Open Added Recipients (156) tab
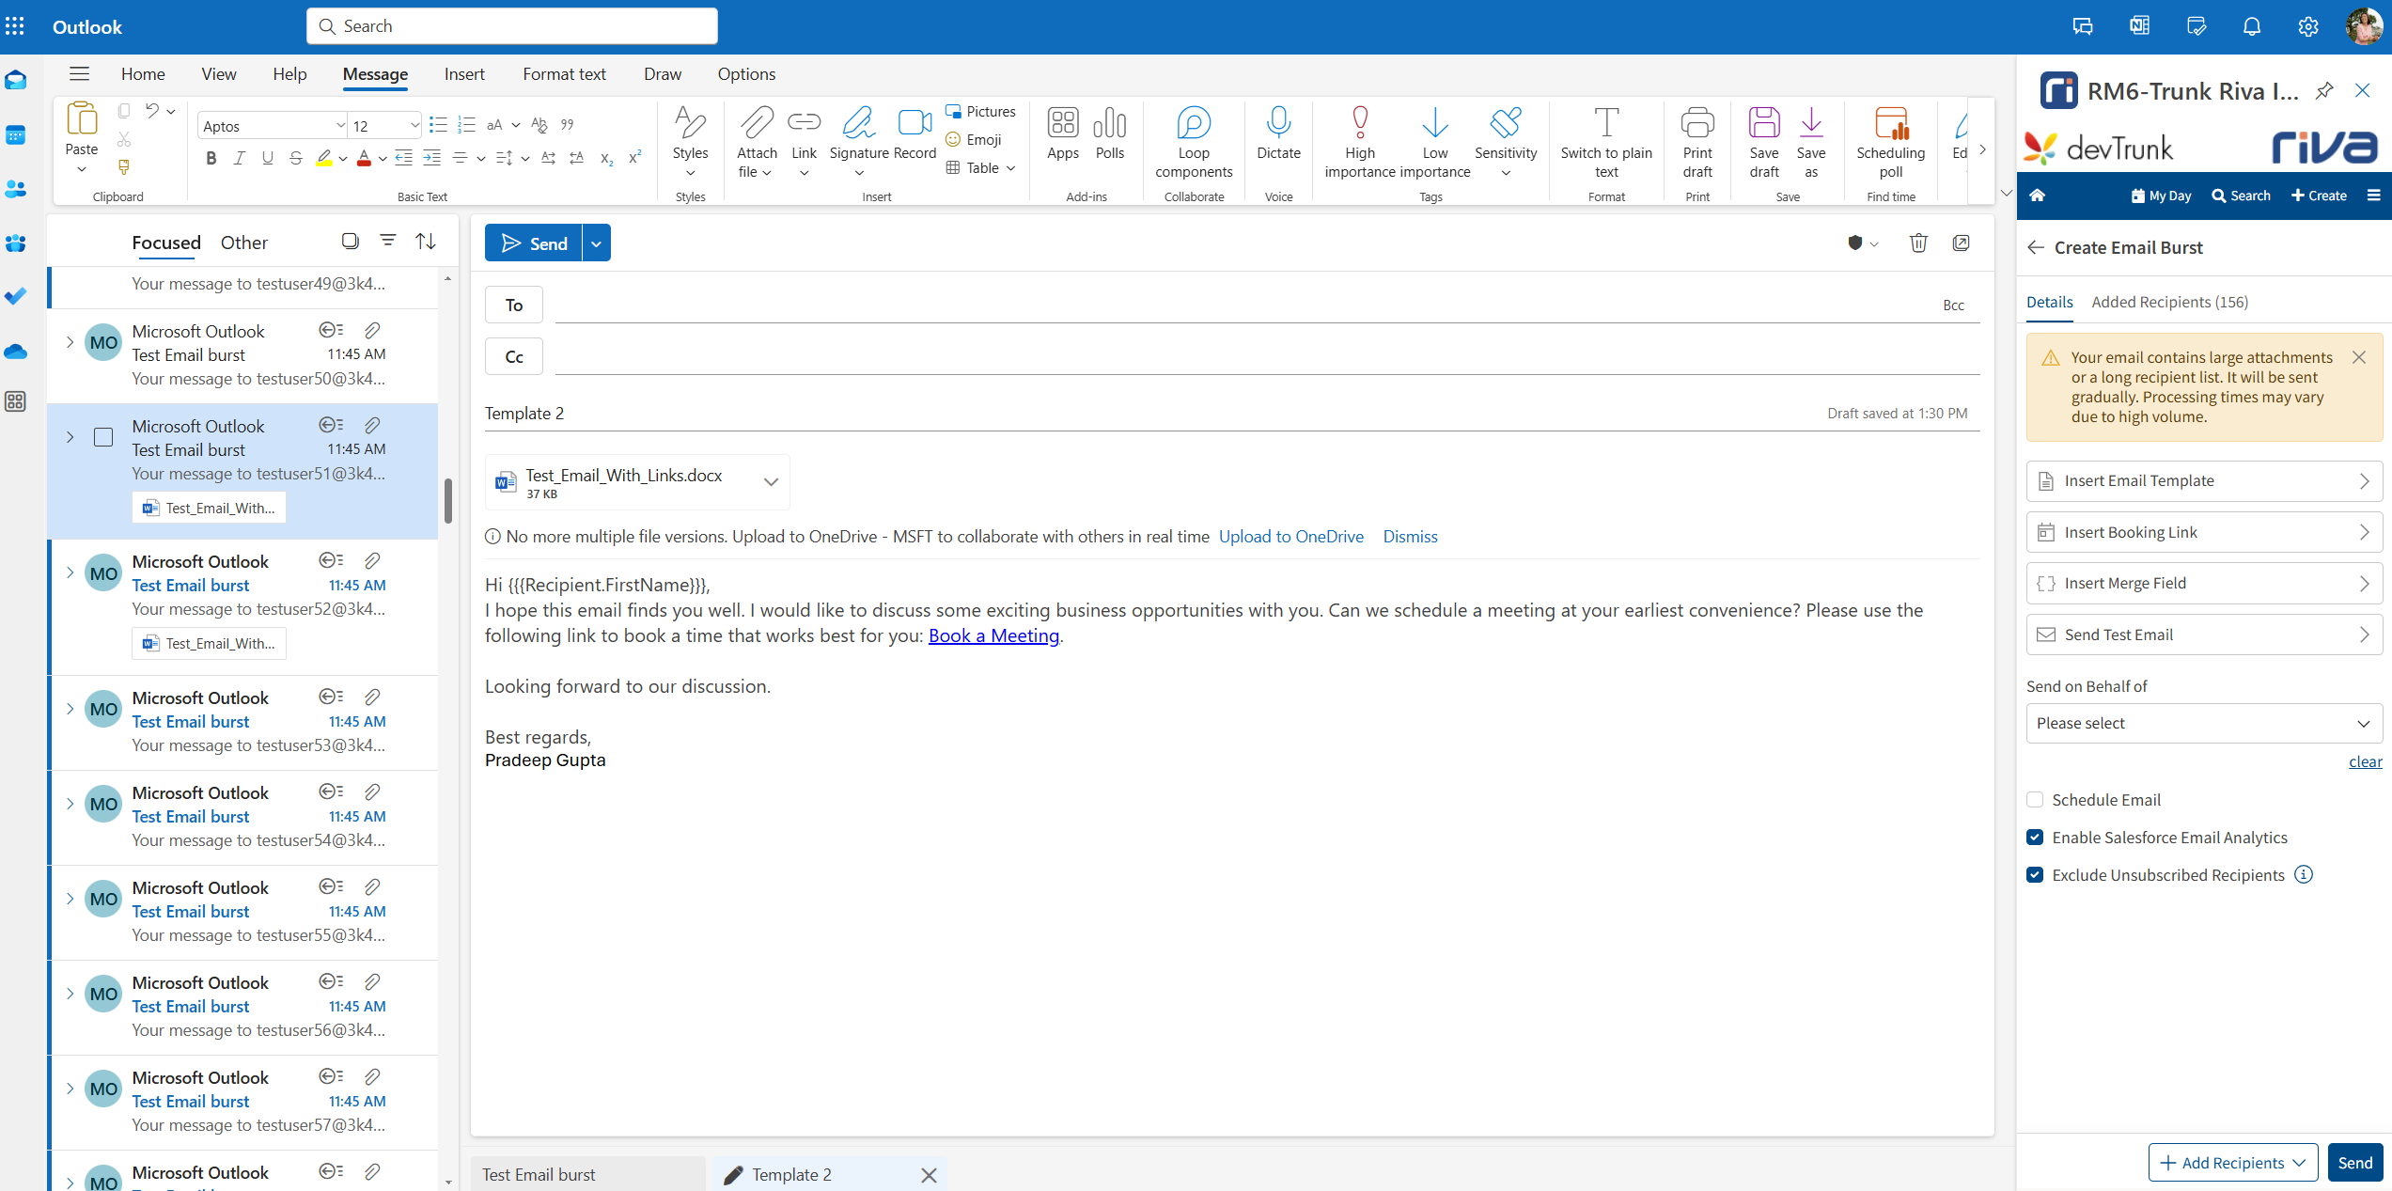 [x=2169, y=302]
